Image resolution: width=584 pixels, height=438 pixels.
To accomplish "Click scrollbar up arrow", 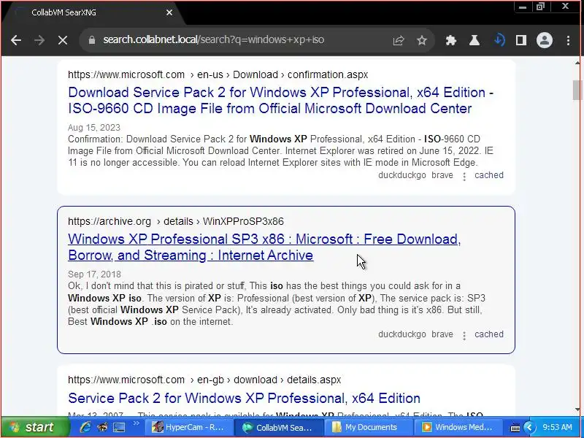I will pos(577,64).
